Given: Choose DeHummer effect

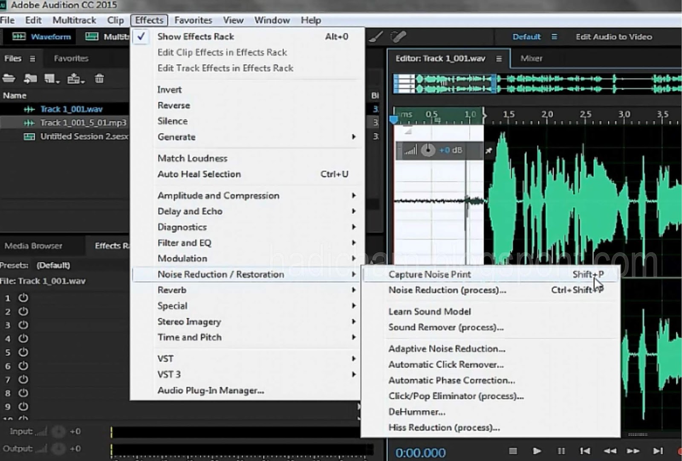Looking at the screenshot, I should click(491, 412).
